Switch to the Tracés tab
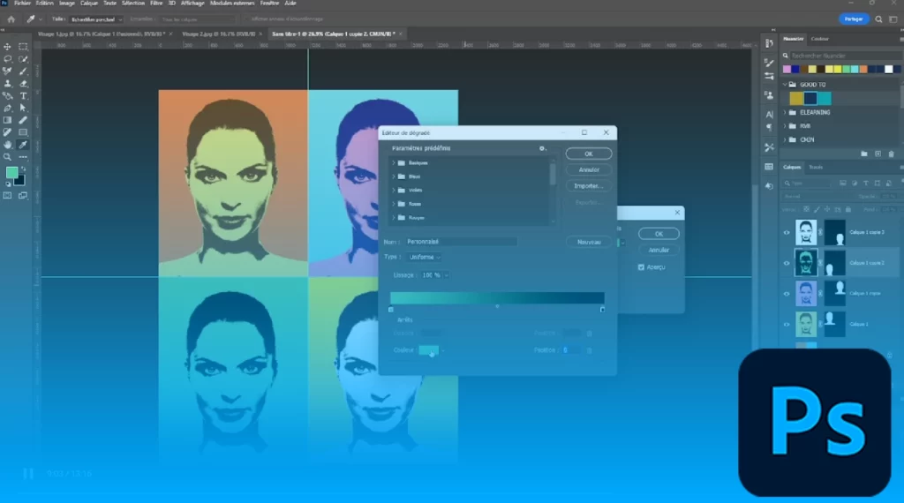The height and width of the screenshot is (503, 904). pyautogui.click(x=816, y=167)
